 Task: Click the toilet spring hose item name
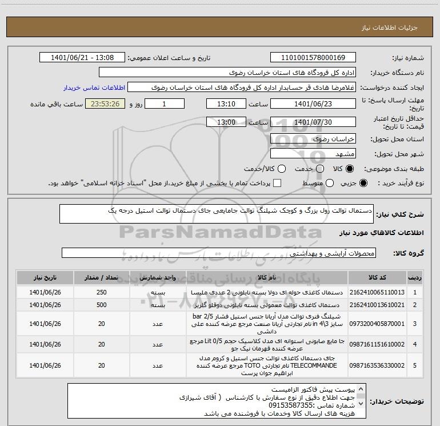[x=267, y=324]
